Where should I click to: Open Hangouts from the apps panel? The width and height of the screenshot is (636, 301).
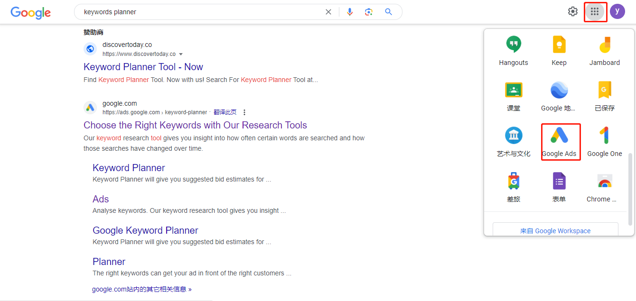tap(514, 51)
